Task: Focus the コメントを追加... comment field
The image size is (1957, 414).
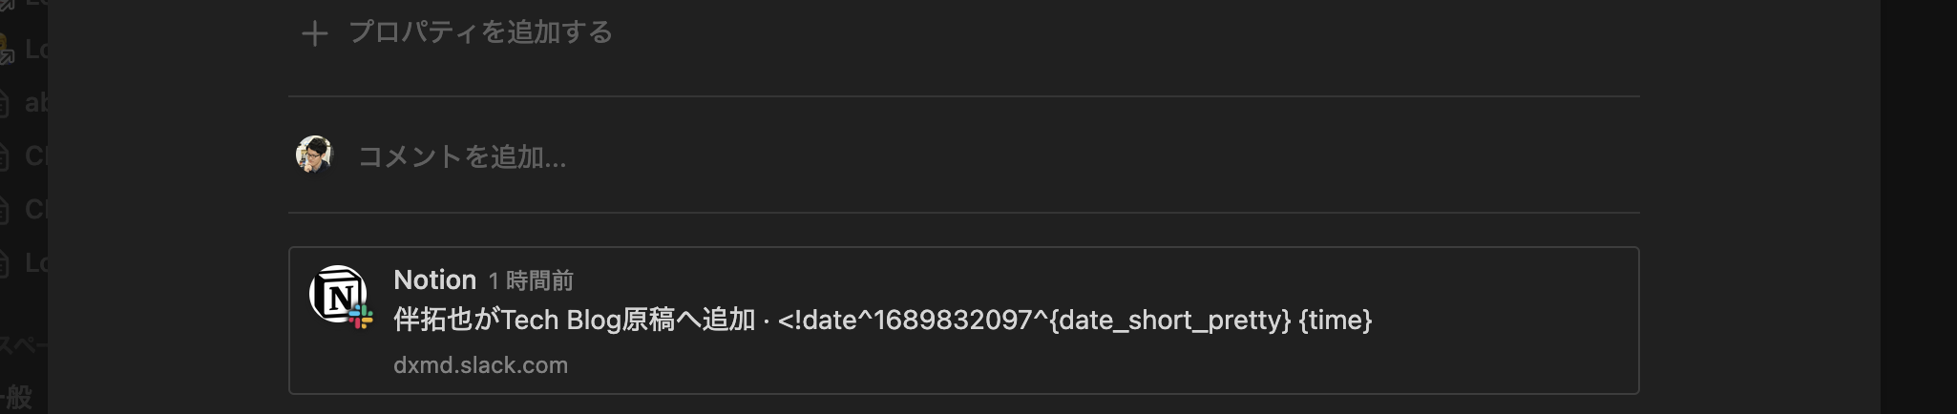Action: (462, 156)
